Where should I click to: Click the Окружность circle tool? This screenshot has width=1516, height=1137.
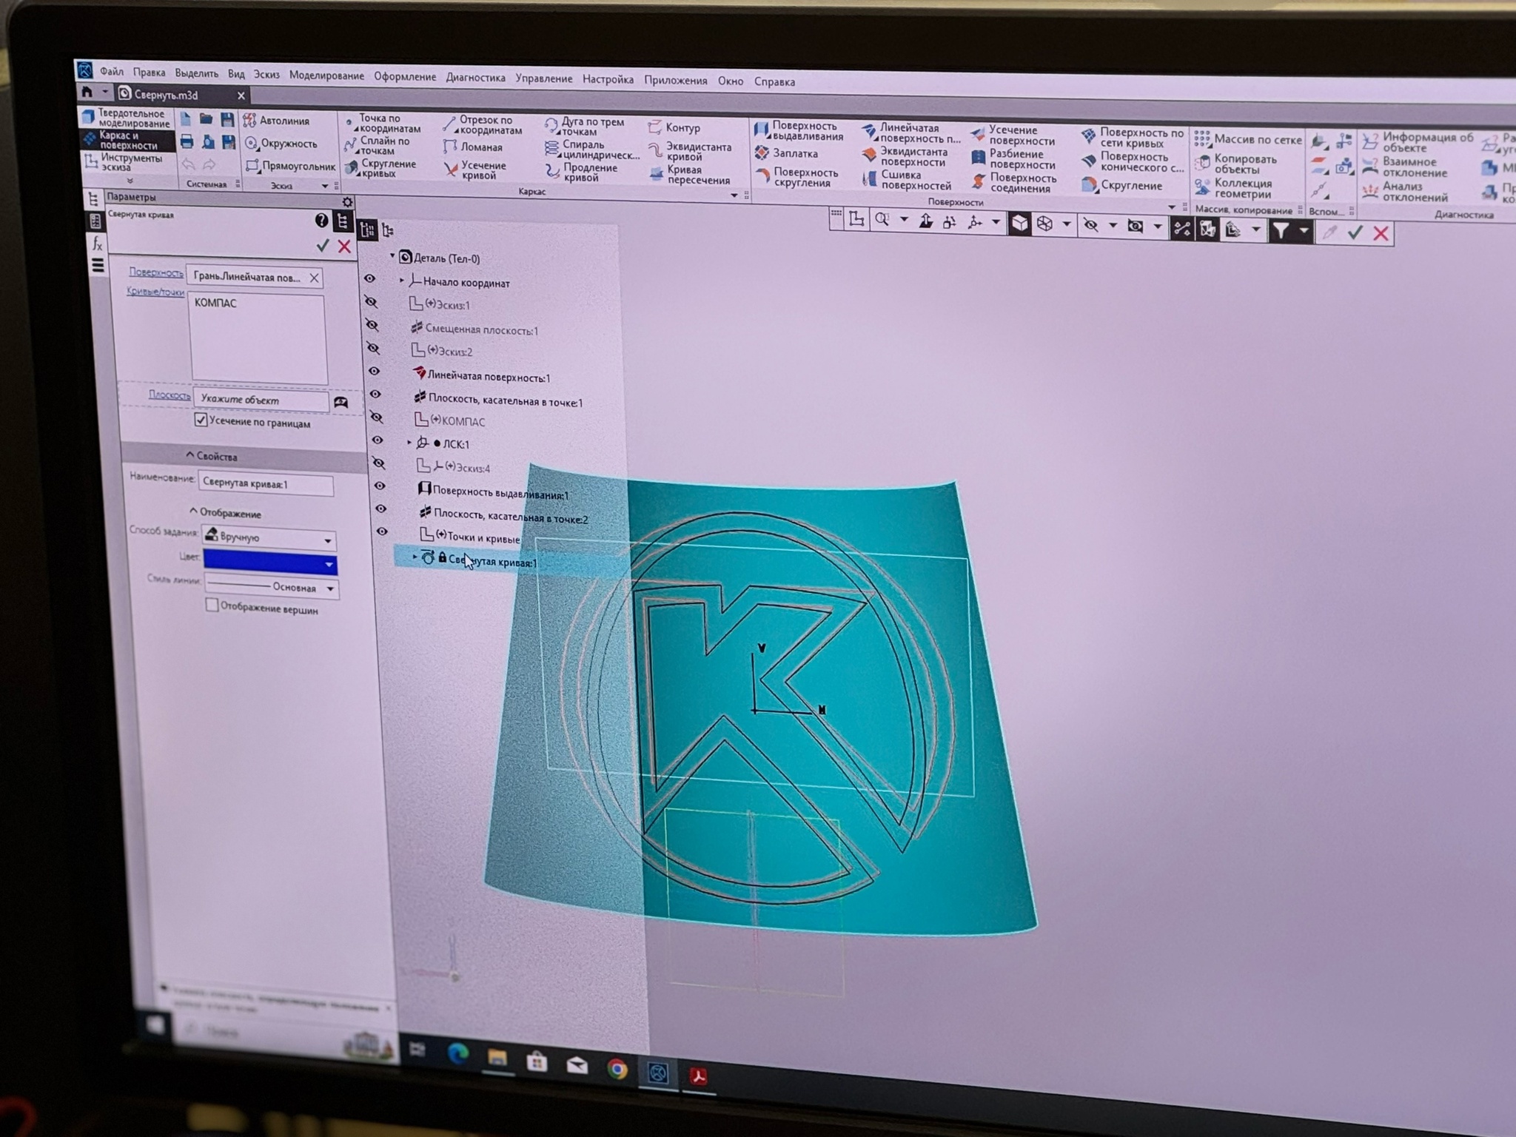pos(288,144)
